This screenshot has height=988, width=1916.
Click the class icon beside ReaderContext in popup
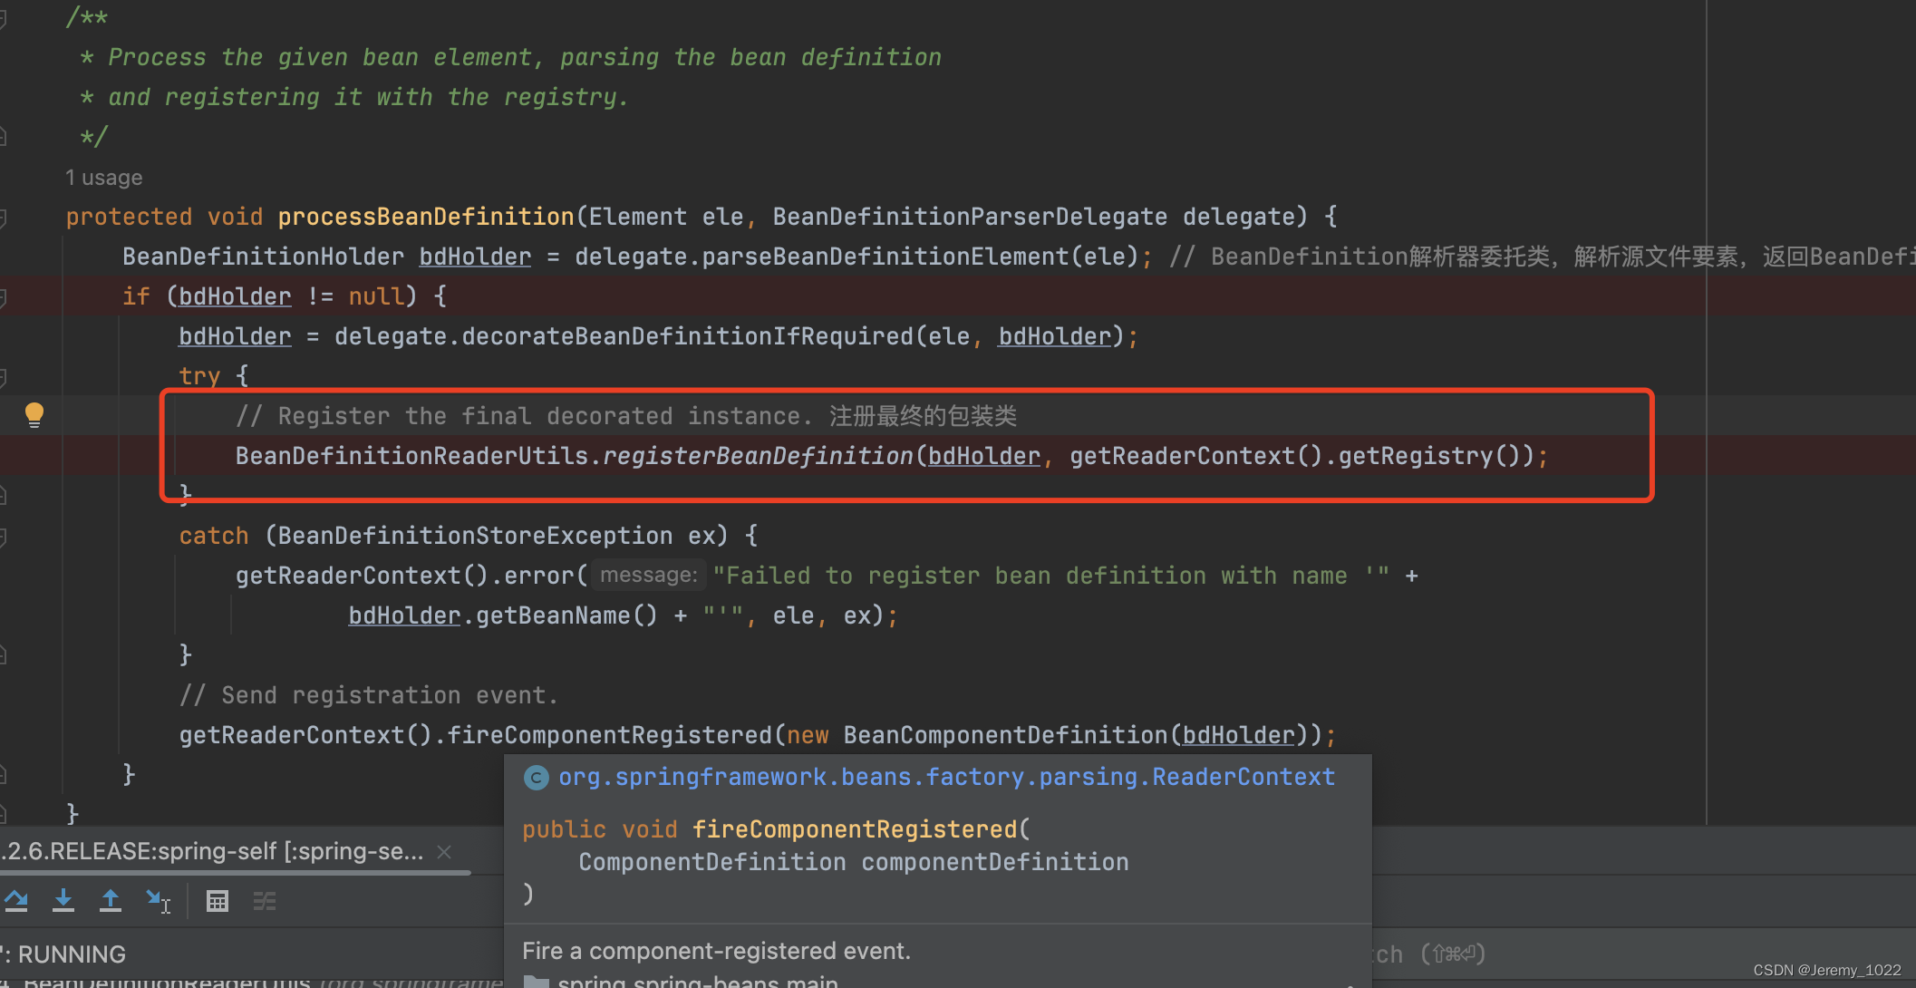(537, 778)
